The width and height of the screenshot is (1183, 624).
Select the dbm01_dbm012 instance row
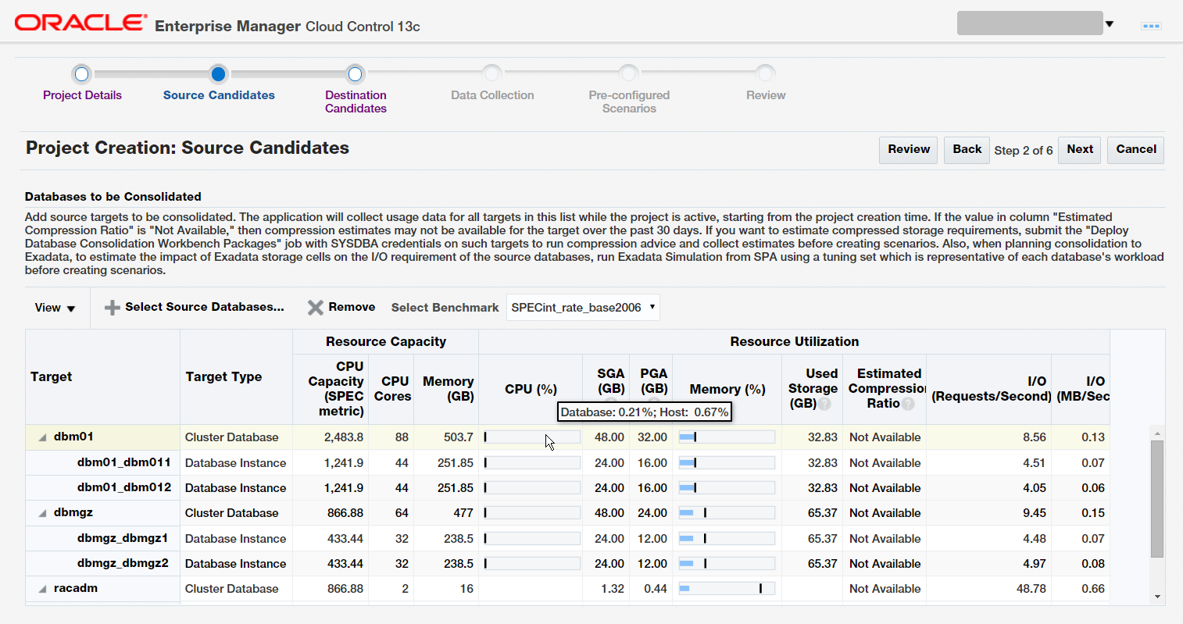point(567,487)
